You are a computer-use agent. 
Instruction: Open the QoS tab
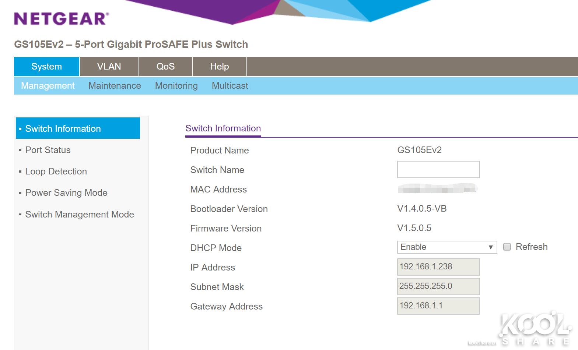165,67
